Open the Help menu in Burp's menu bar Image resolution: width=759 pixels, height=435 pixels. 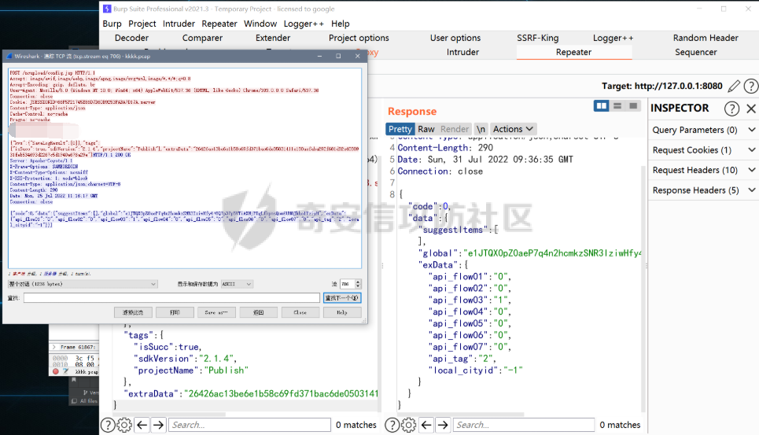pyautogui.click(x=341, y=24)
